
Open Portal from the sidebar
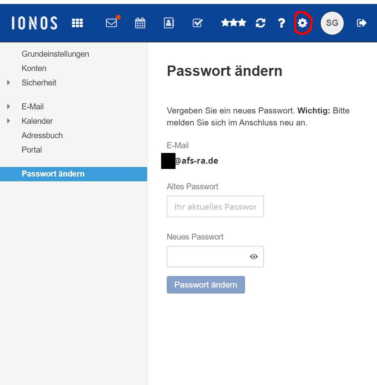(x=32, y=150)
